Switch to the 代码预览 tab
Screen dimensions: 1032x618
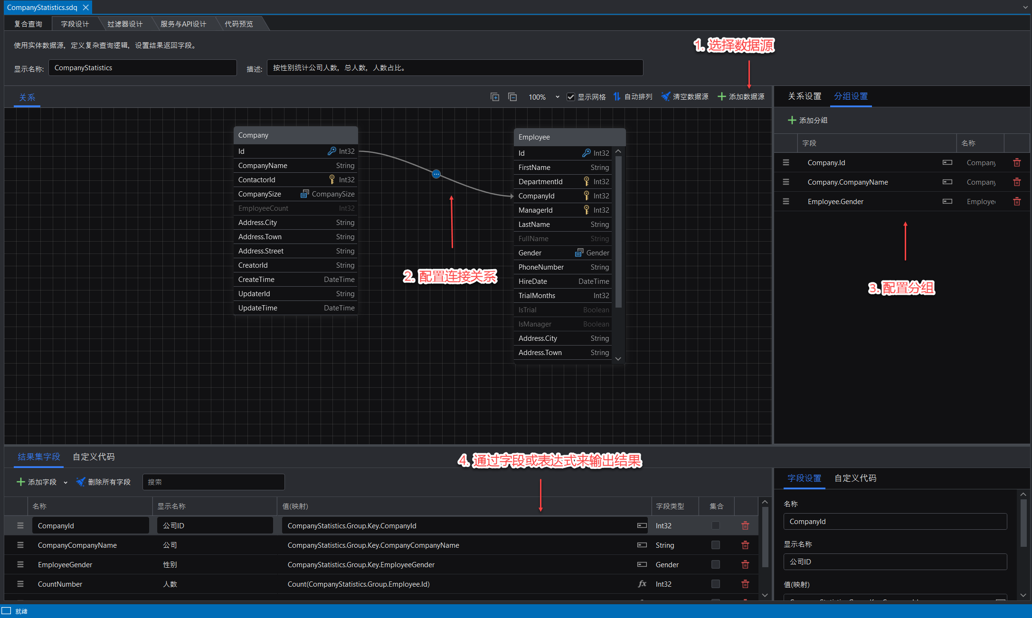(x=239, y=24)
